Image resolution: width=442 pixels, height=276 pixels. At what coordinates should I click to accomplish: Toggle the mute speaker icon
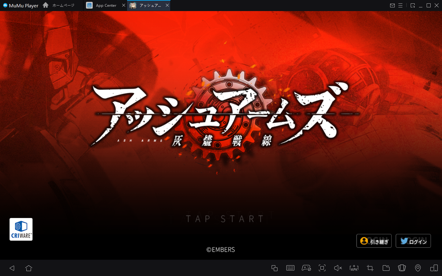(338, 268)
